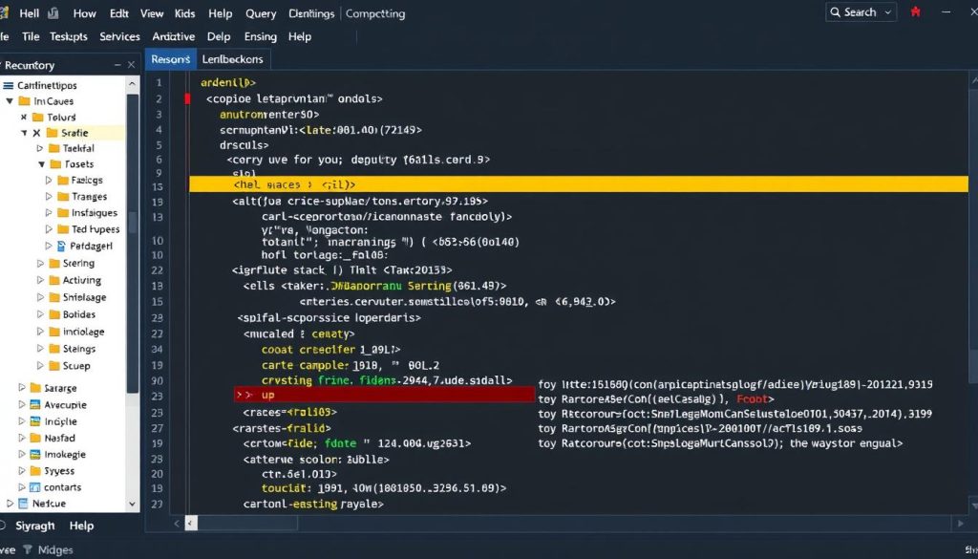978x559 pixels.
Task: Click the filter icon beside Midges
Action: click(27, 549)
